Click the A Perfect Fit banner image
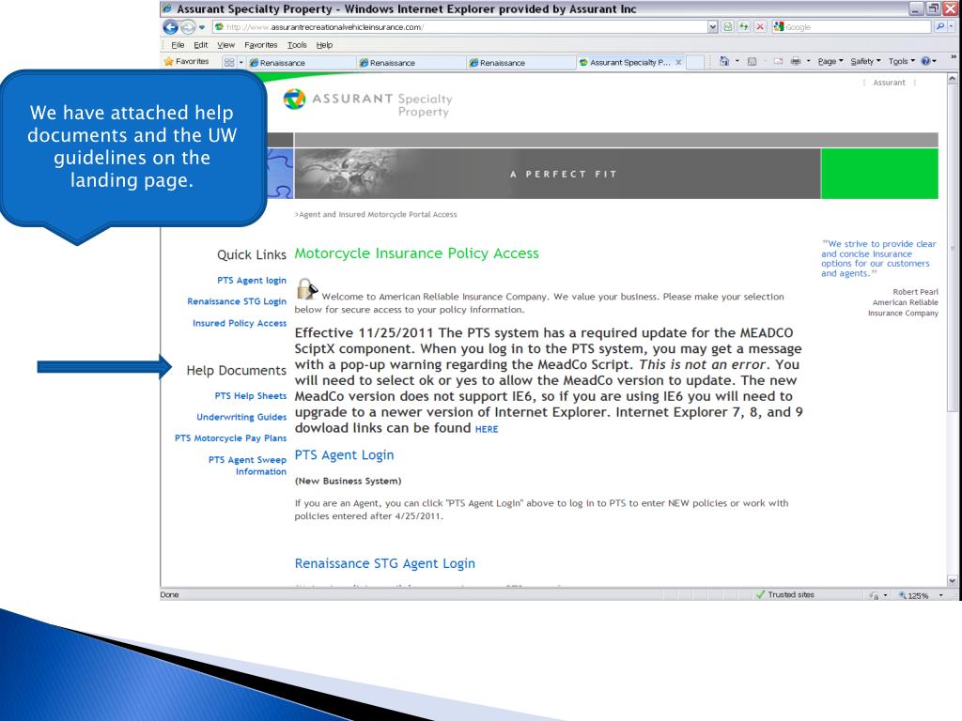The height and width of the screenshot is (721, 962). coord(557,174)
